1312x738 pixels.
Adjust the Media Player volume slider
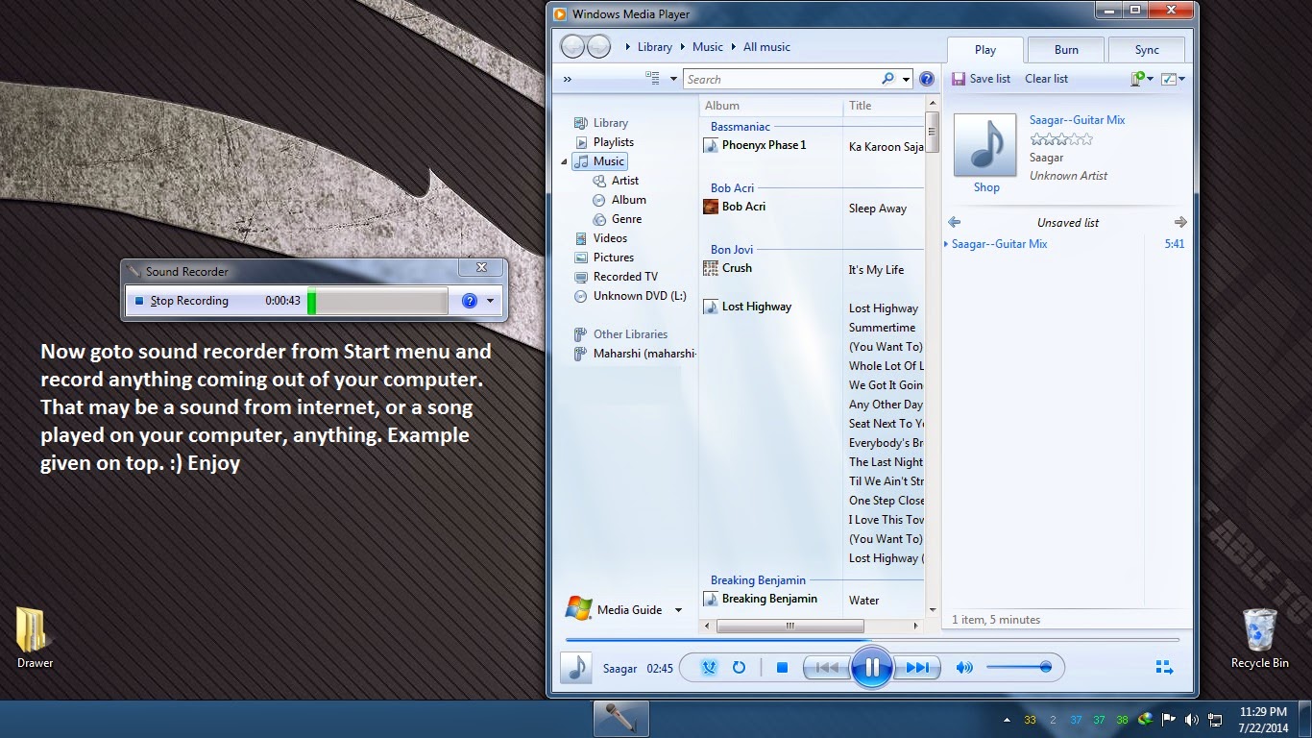[1018, 667]
